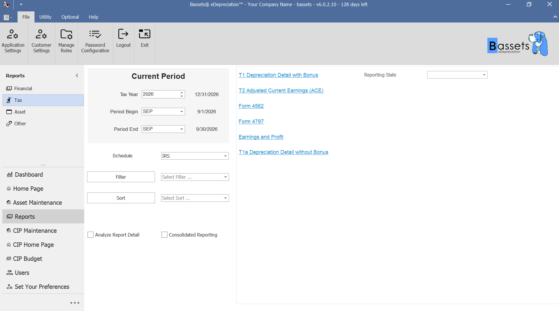Switch to the Utility tab
This screenshot has width=559, height=311.
45,17
